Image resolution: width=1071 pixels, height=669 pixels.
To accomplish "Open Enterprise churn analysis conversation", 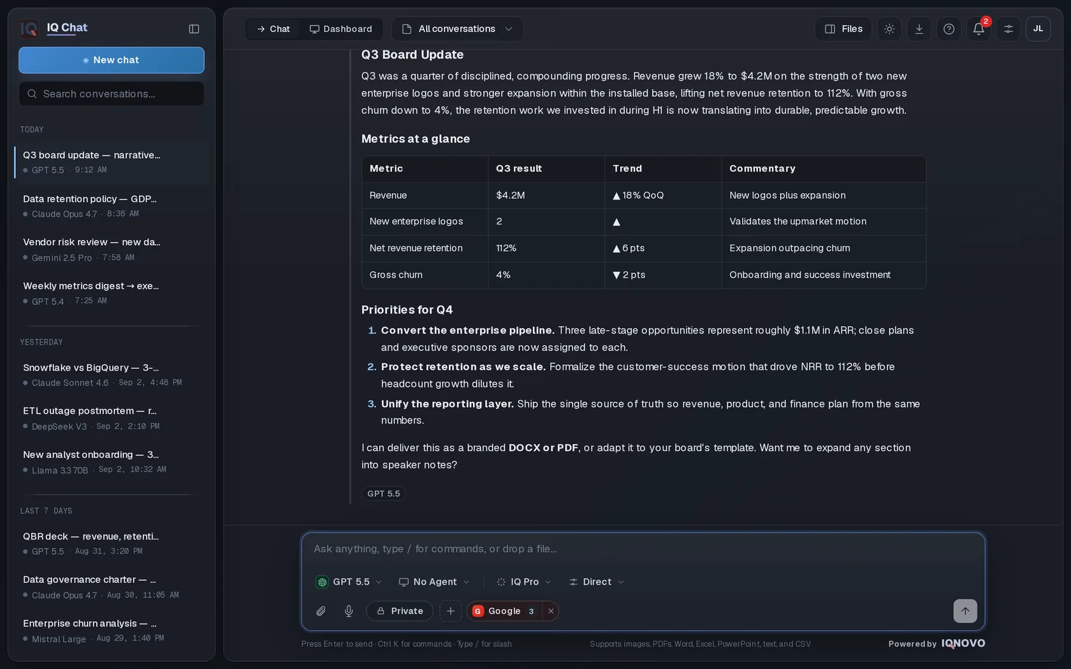I will point(112,631).
